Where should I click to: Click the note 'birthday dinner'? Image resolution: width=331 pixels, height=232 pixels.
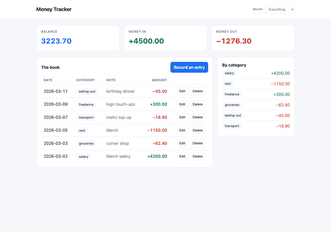point(121,91)
